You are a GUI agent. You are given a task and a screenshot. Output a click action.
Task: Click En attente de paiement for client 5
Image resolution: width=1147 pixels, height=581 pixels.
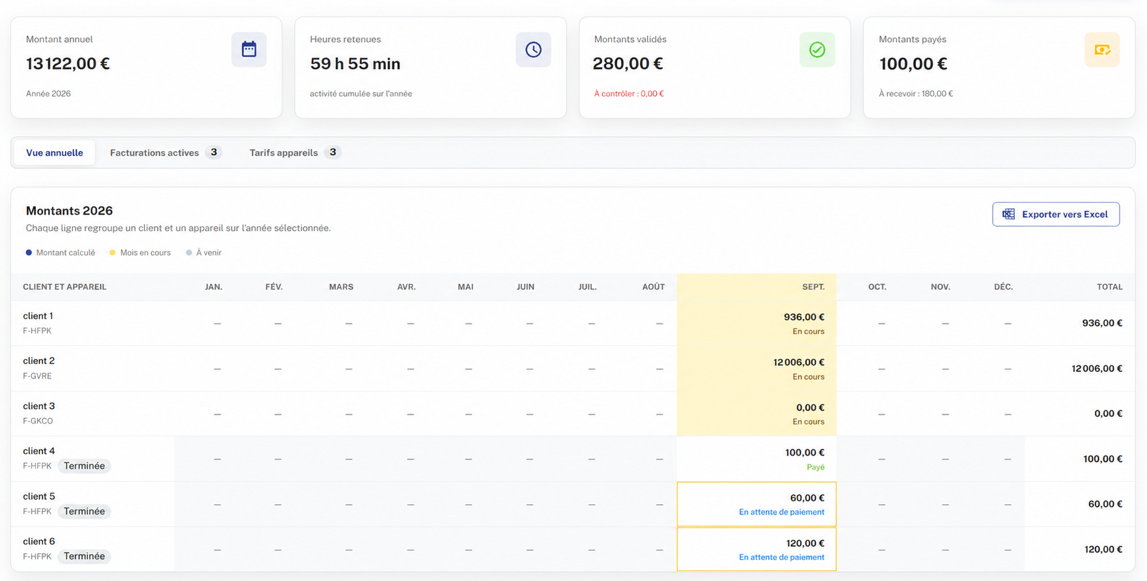tap(782, 512)
